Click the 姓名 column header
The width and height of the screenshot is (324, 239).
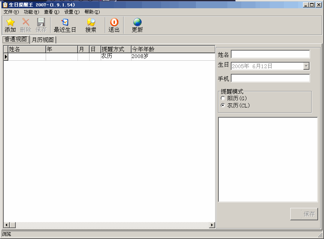point(27,49)
